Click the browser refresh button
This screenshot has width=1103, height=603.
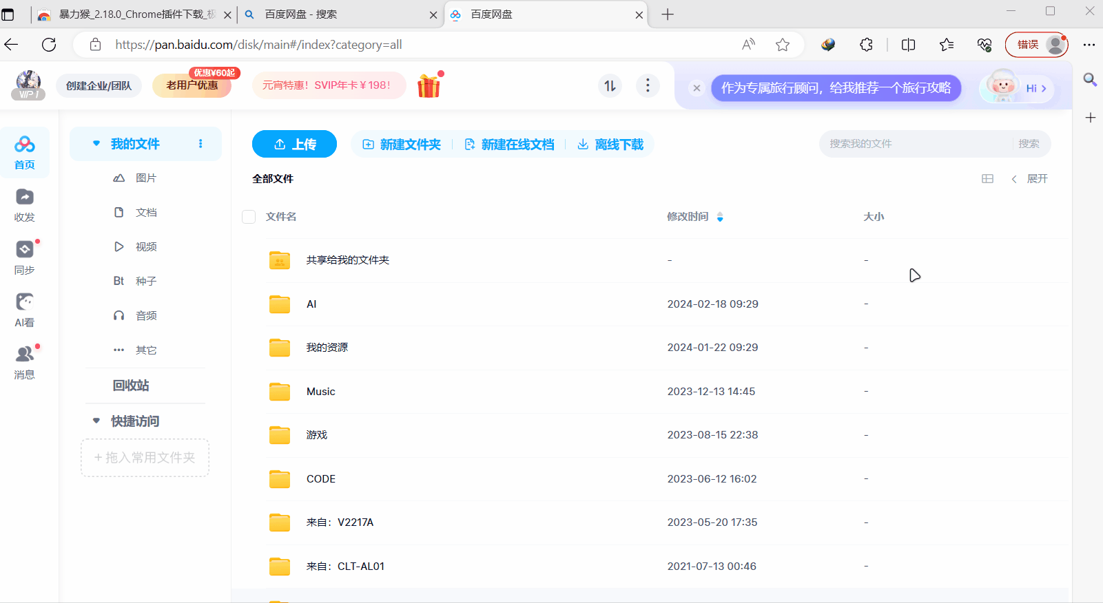point(49,45)
